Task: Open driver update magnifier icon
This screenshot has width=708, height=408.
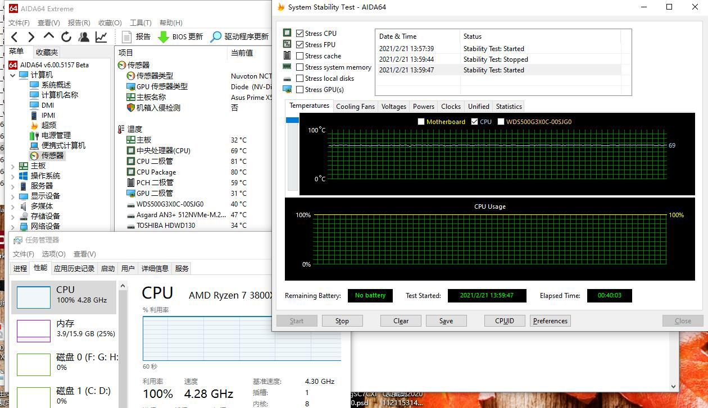Action: coord(216,37)
